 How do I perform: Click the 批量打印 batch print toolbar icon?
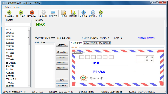(x=53, y=13)
